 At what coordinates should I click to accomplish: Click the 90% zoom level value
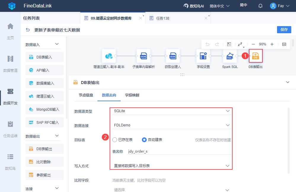263,44
